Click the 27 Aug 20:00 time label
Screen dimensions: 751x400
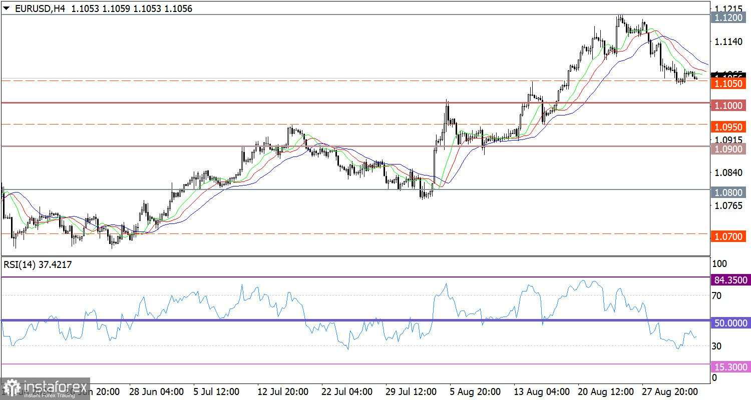tap(670, 391)
